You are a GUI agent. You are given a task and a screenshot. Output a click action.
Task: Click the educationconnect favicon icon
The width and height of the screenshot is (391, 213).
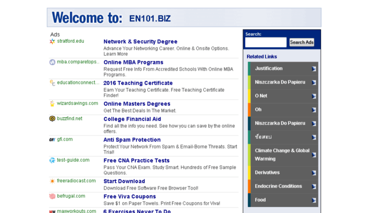52,83
